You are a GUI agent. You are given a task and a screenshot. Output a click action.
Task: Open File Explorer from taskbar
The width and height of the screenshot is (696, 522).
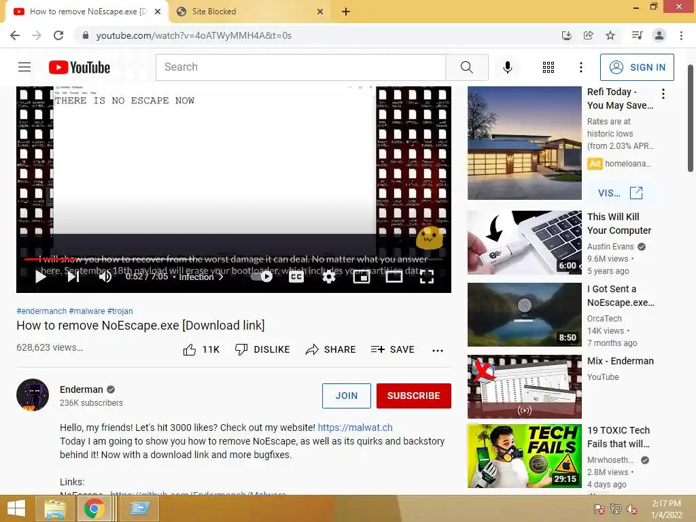(x=55, y=508)
